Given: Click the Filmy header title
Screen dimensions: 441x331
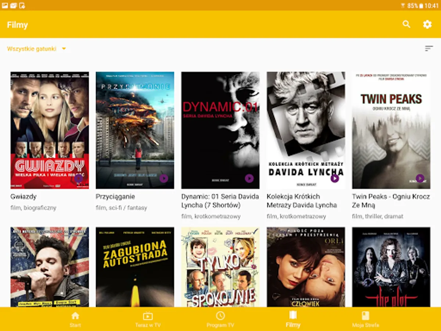Looking at the screenshot, I should (17, 25).
